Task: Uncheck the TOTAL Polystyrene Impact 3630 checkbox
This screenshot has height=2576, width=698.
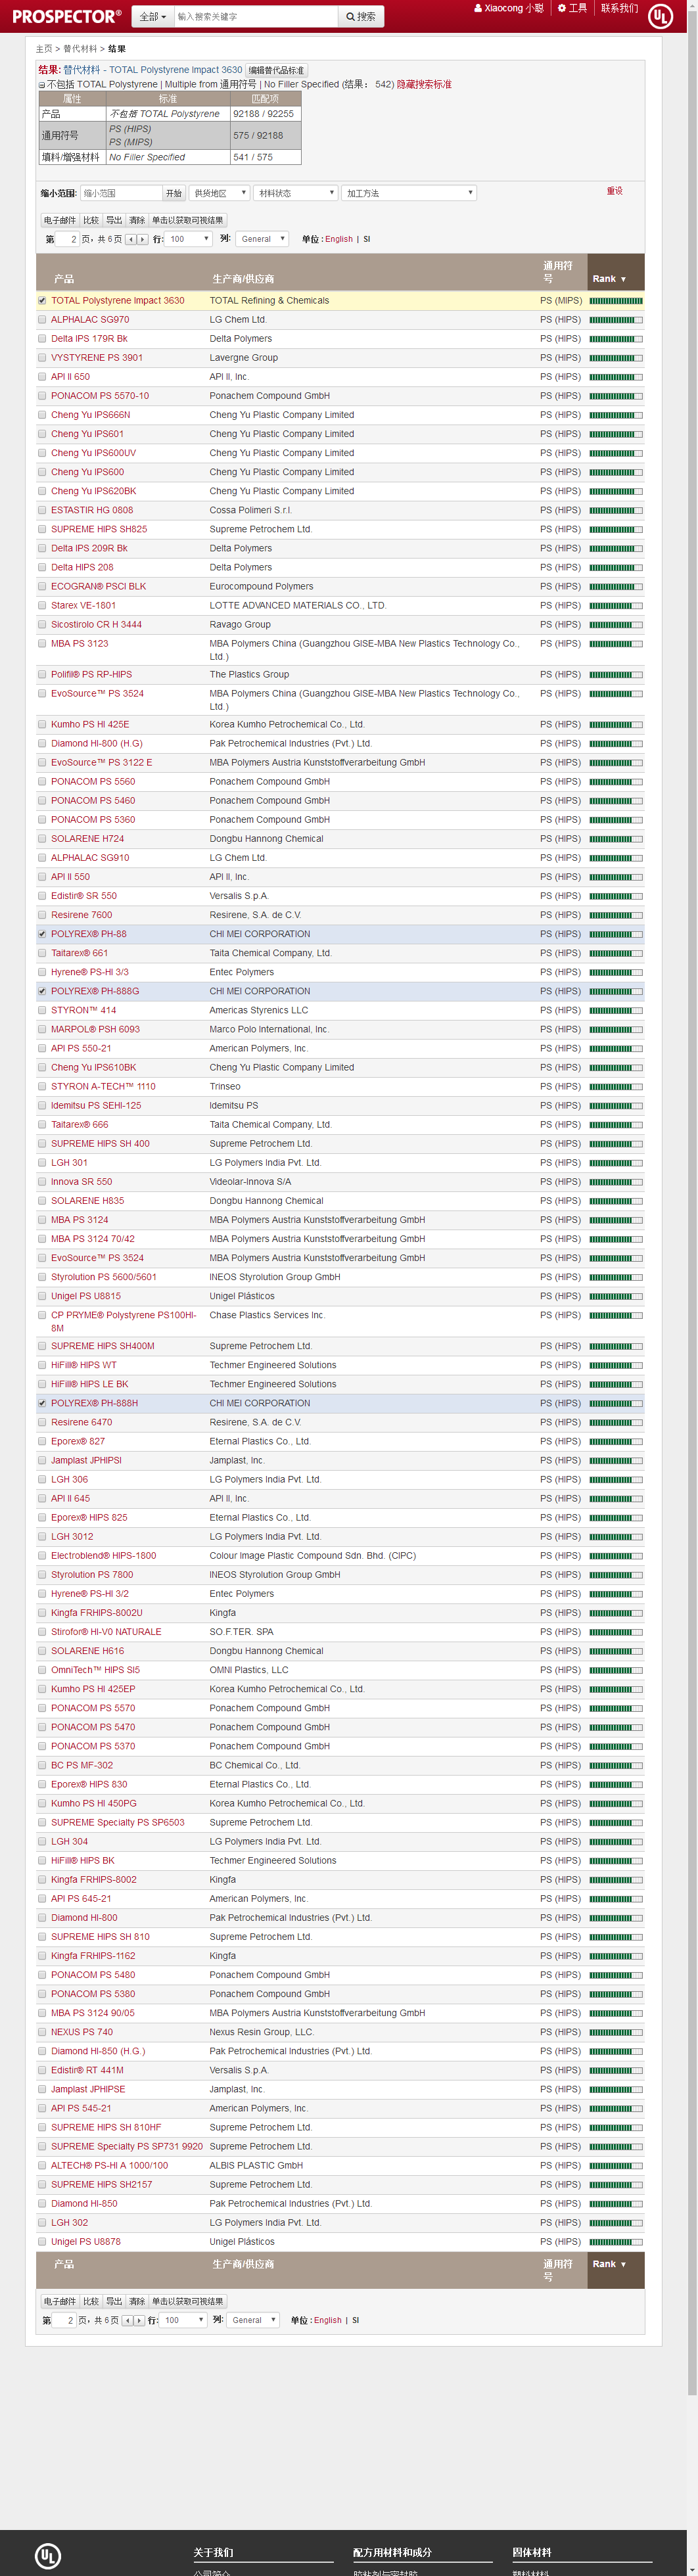Action: [x=42, y=300]
